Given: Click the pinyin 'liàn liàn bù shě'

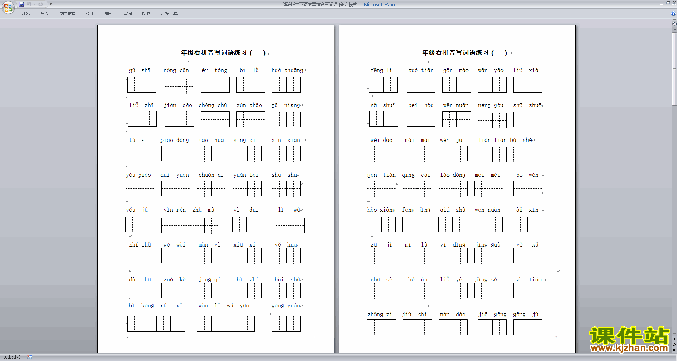Looking at the screenshot, I should tap(505, 140).
